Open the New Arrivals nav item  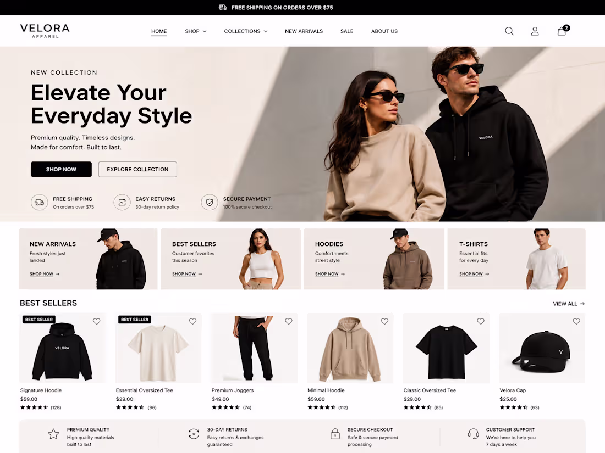[304, 31]
